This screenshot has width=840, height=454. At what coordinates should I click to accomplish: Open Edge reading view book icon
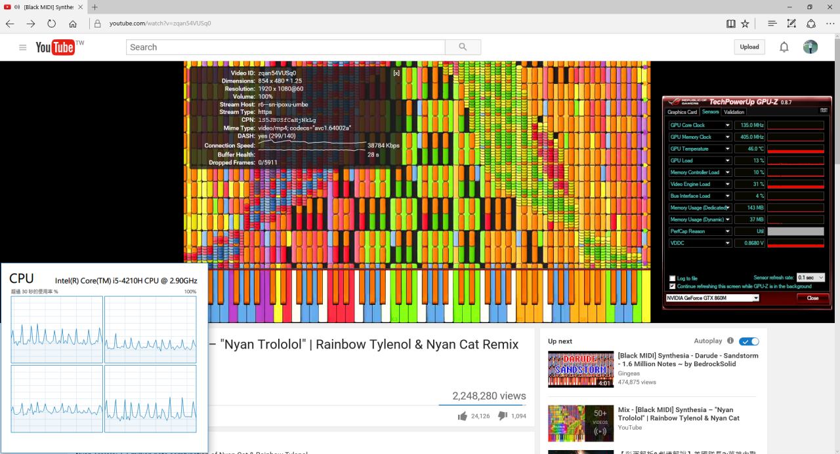click(731, 24)
